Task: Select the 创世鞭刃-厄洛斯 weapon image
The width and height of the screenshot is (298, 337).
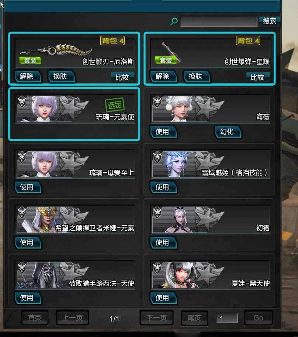Action: [x=56, y=51]
